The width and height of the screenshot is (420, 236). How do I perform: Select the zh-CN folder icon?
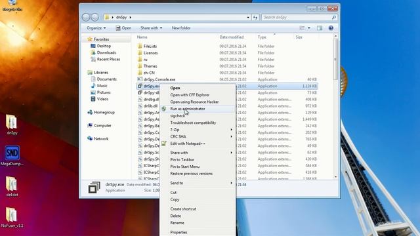click(140, 73)
